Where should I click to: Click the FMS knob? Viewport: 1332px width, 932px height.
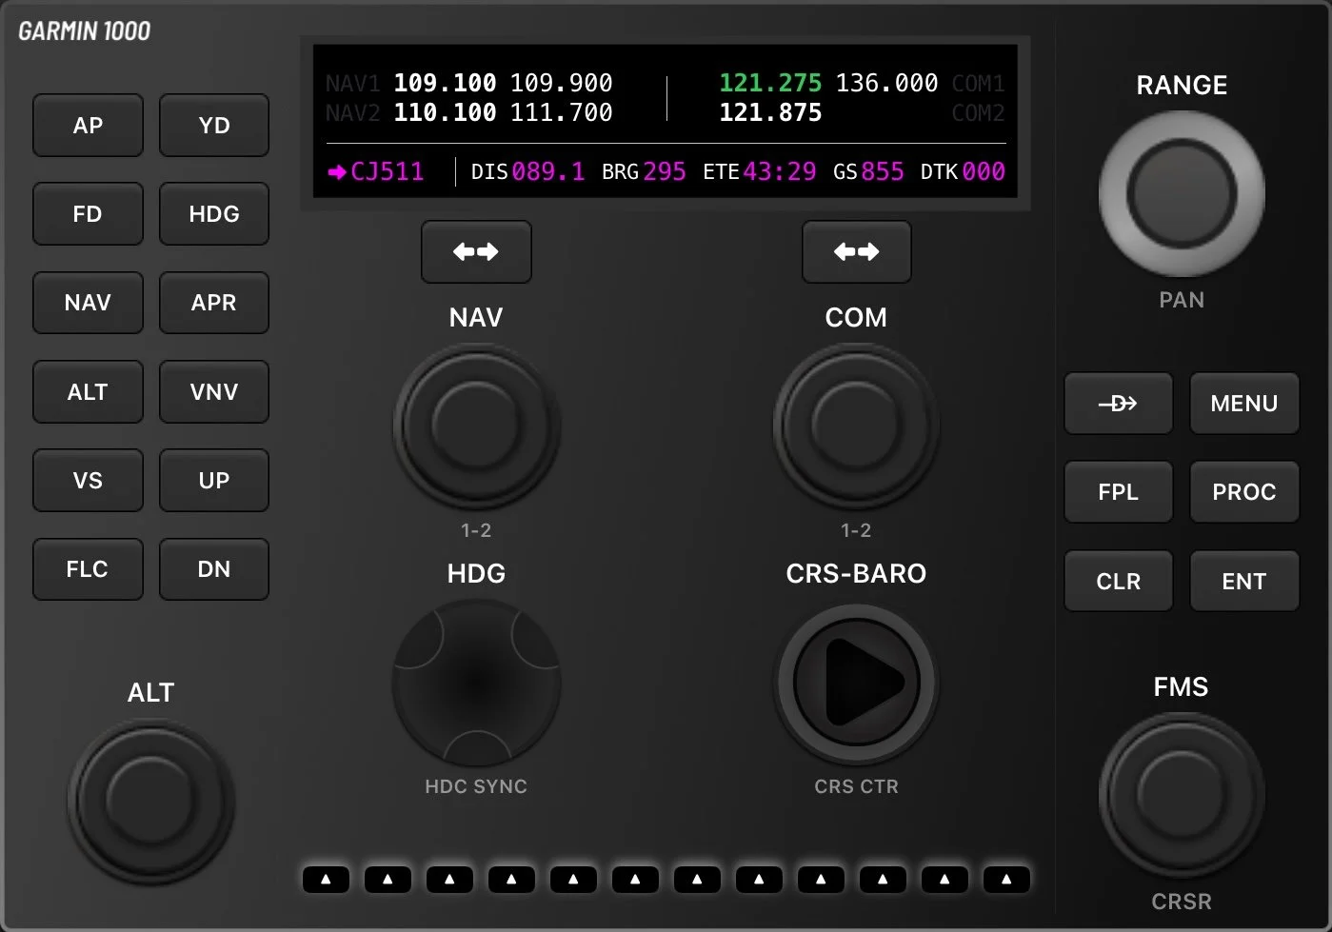click(1182, 794)
